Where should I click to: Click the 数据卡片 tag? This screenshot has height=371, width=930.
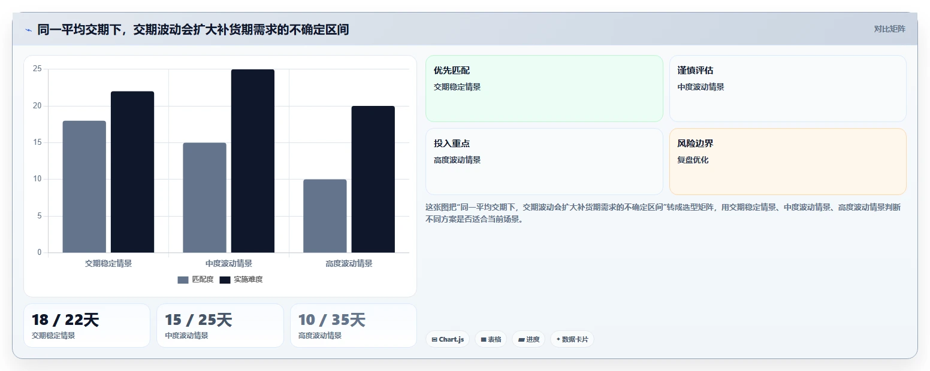tap(572, 339)
